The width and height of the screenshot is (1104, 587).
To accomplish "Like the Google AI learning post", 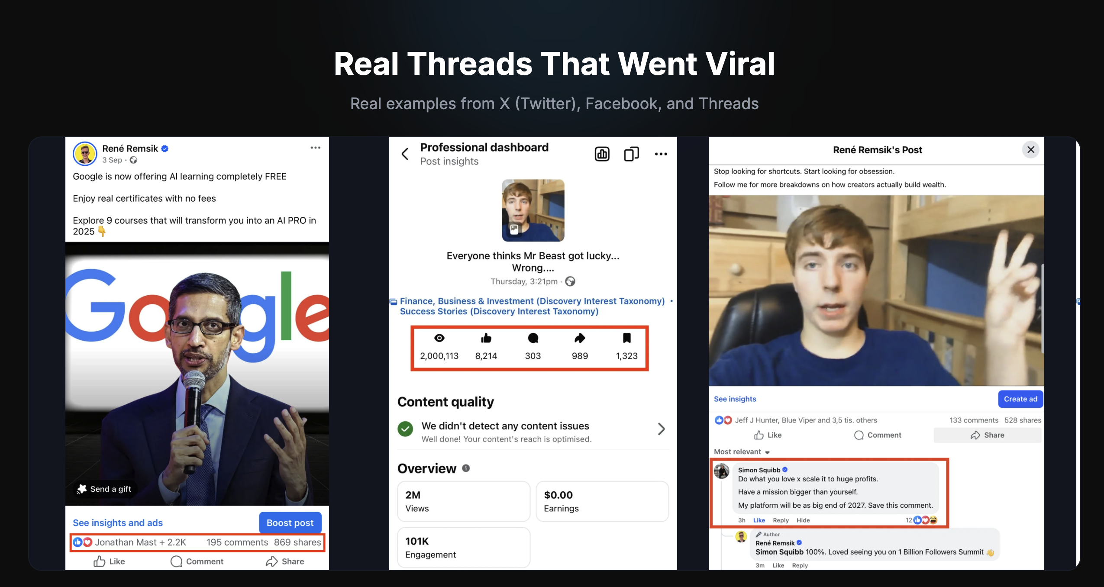I will [x=109, y=561].
